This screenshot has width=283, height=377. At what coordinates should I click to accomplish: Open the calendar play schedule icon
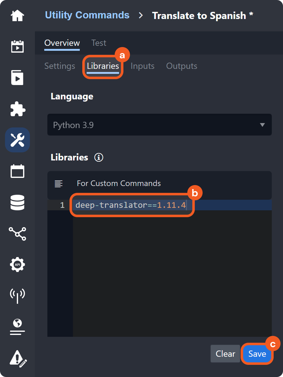coord(17,46)
